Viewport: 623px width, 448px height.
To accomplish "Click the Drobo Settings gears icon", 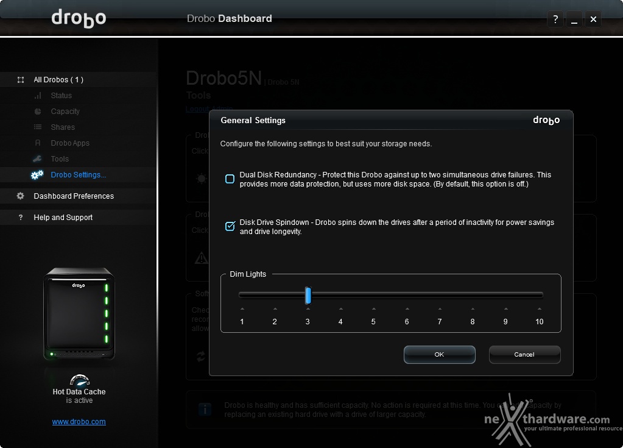I will (x=37, y=175).
